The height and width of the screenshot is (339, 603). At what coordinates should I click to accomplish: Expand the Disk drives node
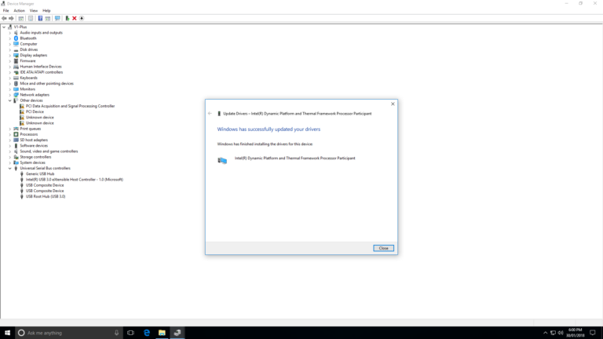(10, 49)
